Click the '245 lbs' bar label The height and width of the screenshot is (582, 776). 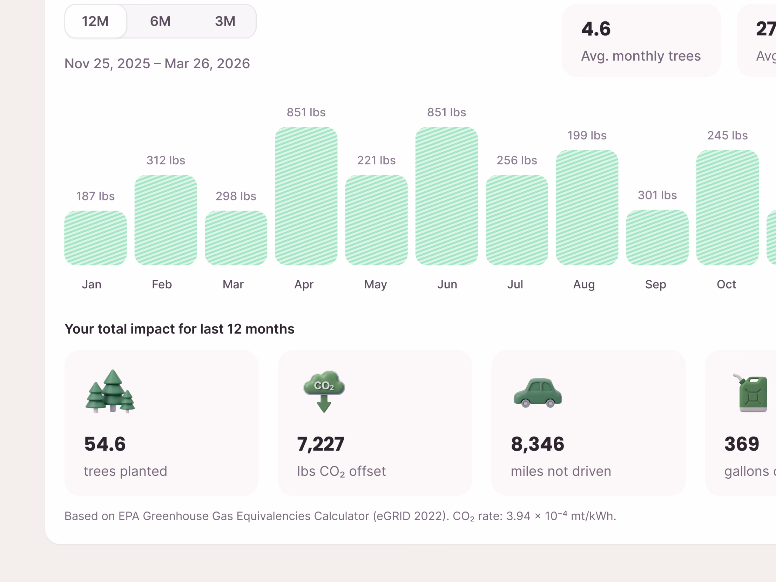click(x=727, y=135)
